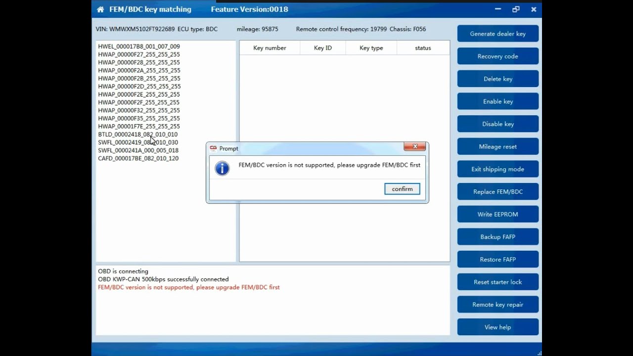The width and height of the screenshot is (633, 356).
Task: Click Remote control frequency: 19799 text
Action: (341, 29)
